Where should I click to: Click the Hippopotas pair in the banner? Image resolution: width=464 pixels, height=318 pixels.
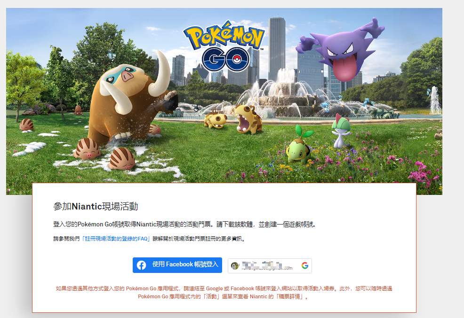[x=233, y=120]
